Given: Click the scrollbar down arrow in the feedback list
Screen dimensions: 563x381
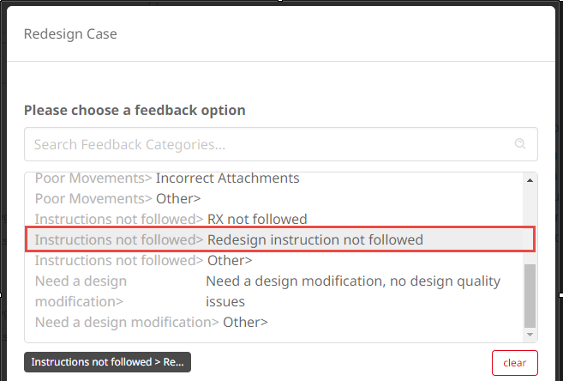Looking at the screenshot, I should [x=530, y=335].
